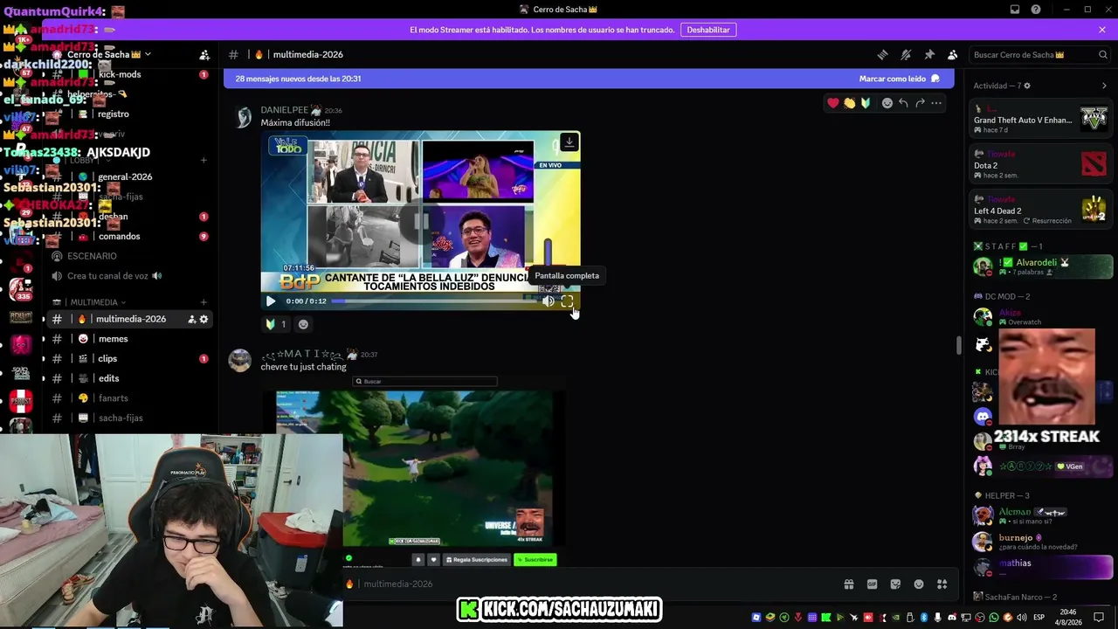Click Deshabilitar streamer mode button
Image resolution: width=1118 pixels, height=629 pixels.
(708, 30)
